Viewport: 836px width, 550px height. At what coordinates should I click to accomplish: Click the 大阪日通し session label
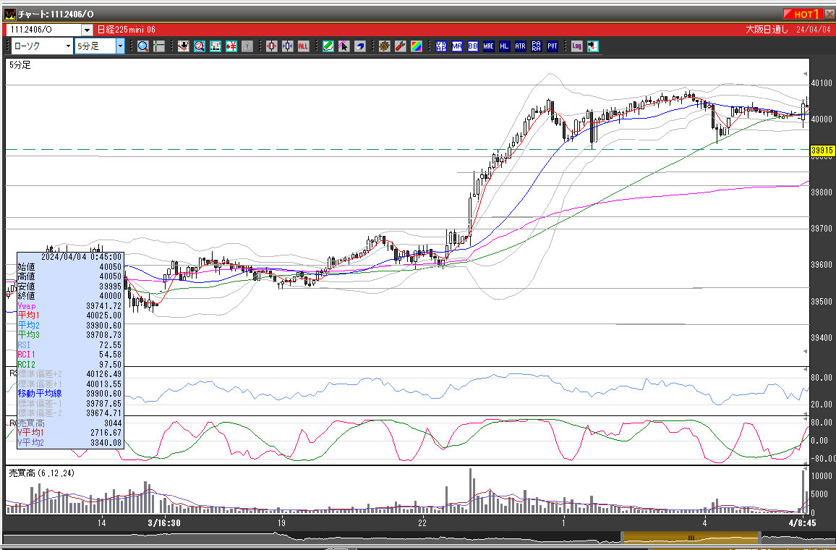[x=767, y=30]
